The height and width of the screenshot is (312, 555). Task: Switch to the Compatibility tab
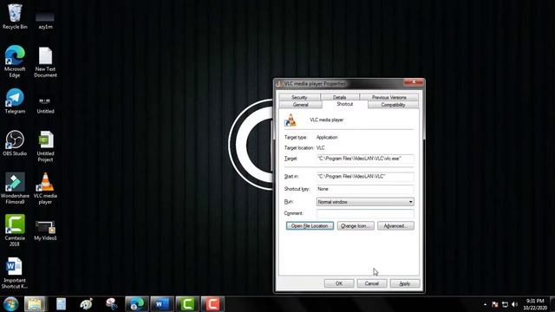[x=393, y=105]
